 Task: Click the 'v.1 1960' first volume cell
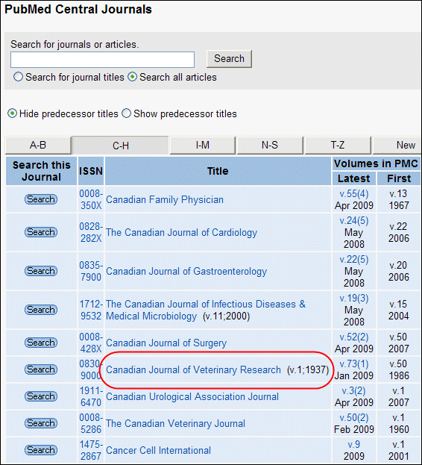coord(399,423)
